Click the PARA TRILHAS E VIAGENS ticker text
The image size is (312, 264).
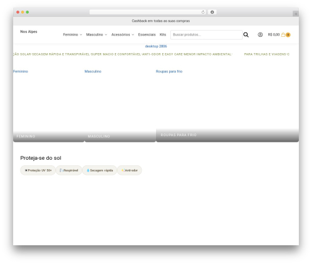(265, 54)
